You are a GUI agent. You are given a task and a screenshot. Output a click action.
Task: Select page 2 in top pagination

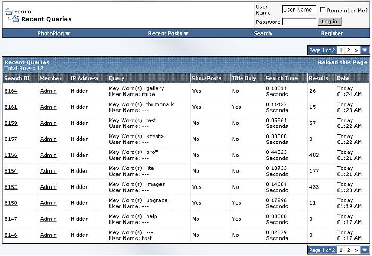348,50
